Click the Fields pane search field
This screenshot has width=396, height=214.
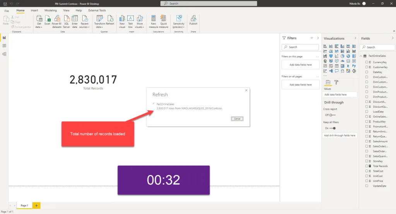[377, 47]
